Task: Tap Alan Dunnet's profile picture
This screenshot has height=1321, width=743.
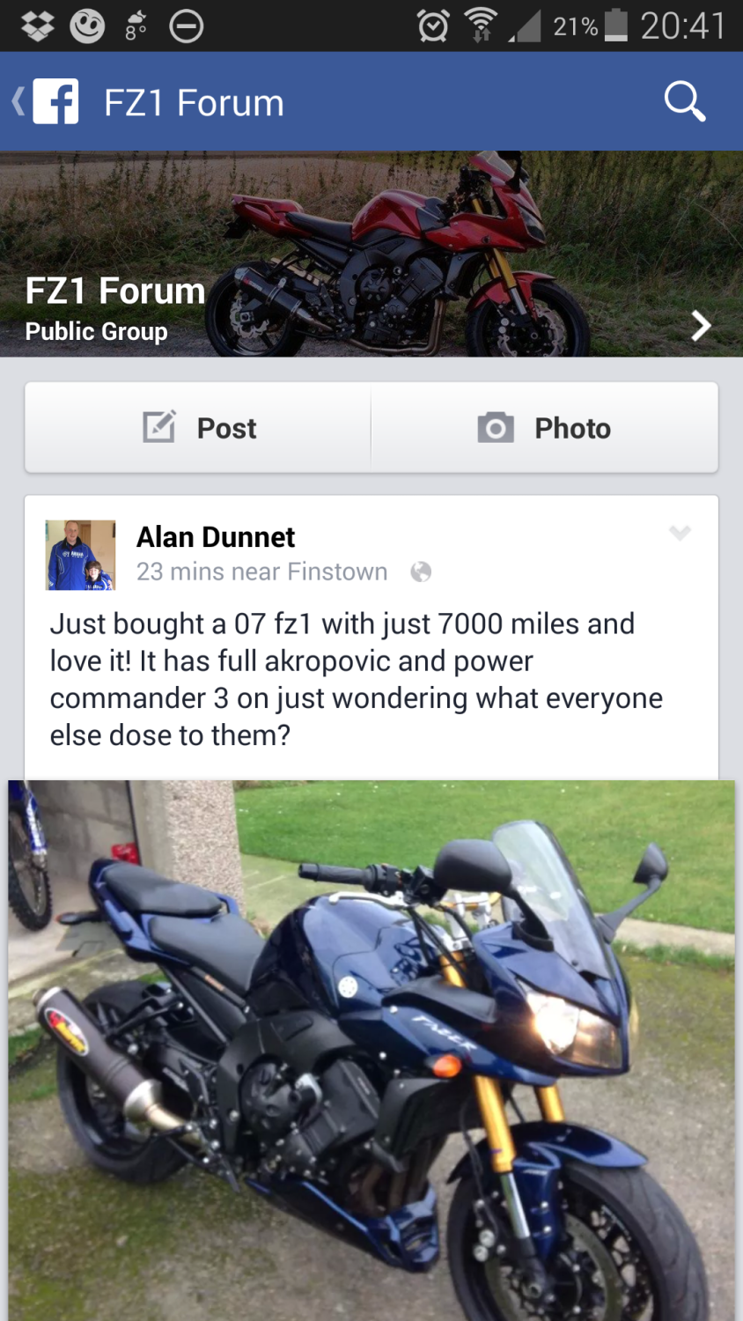Action: click(80, 555)
